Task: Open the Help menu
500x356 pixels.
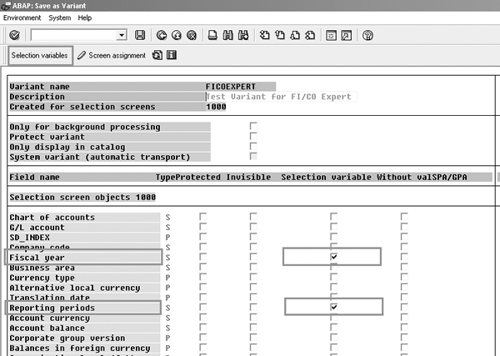Action: pos(85,18)
